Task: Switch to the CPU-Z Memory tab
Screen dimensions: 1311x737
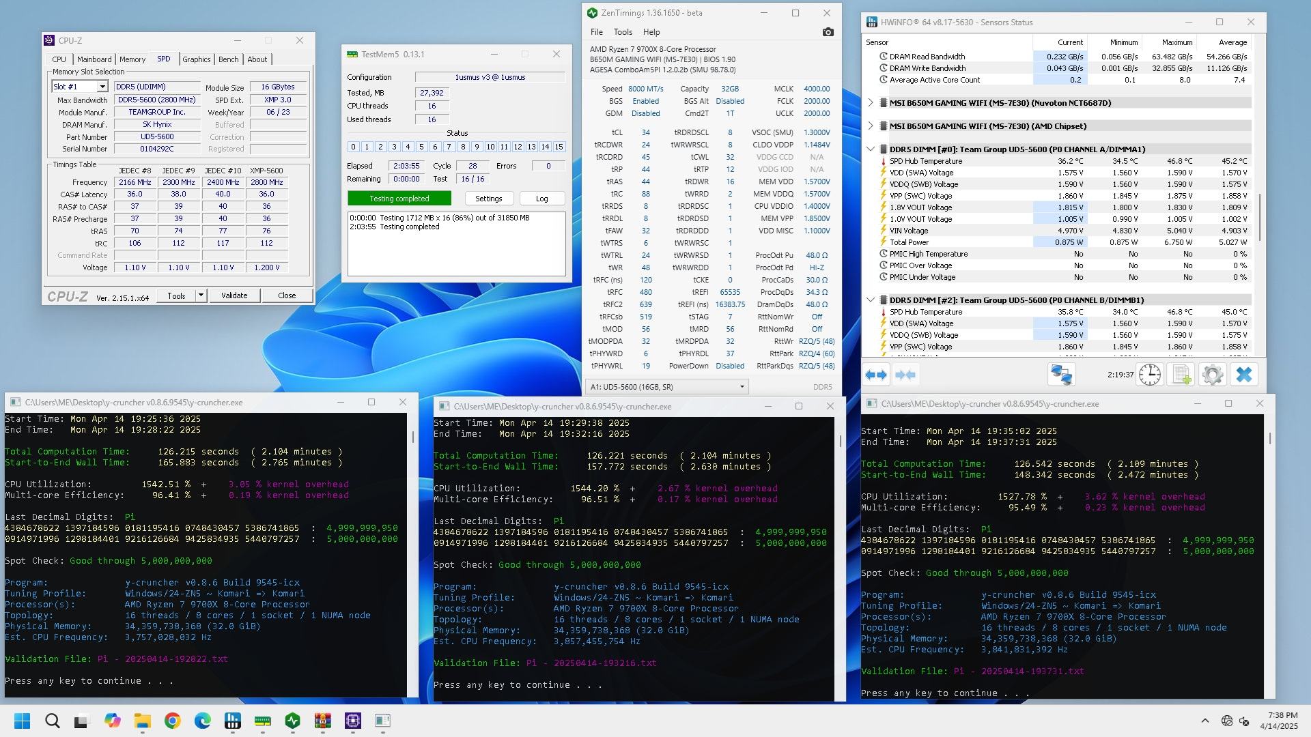Action: click(x=132, y=59)
